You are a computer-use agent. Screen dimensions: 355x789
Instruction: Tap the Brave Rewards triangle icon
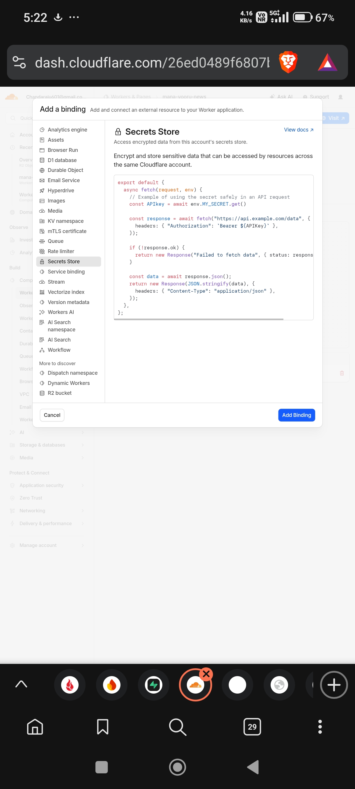coord(327,62)
